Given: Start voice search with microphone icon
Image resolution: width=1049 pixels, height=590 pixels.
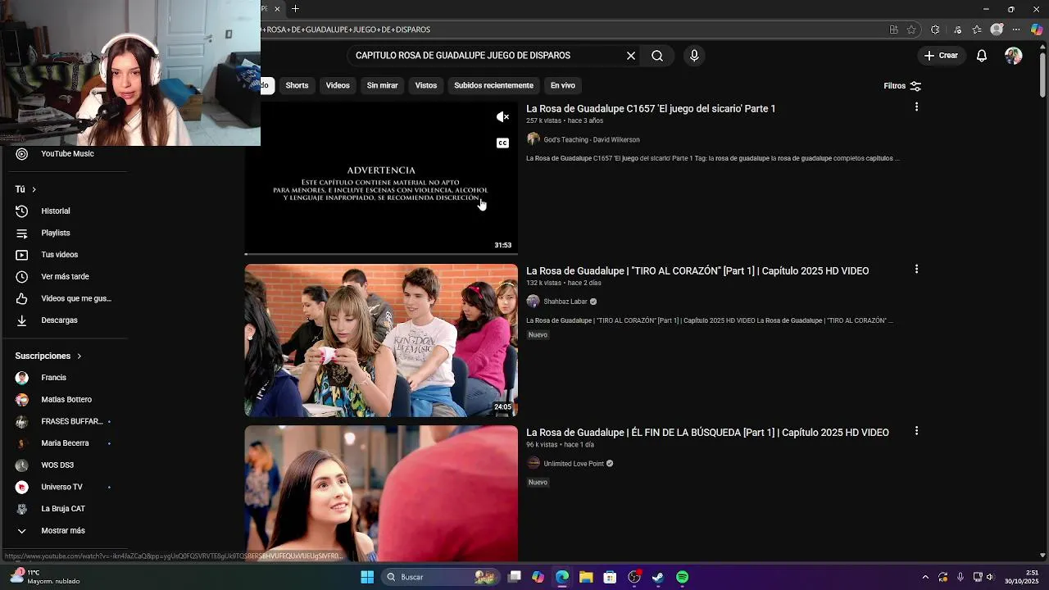Looking at the screenshot, I should (x=694, y=56).
